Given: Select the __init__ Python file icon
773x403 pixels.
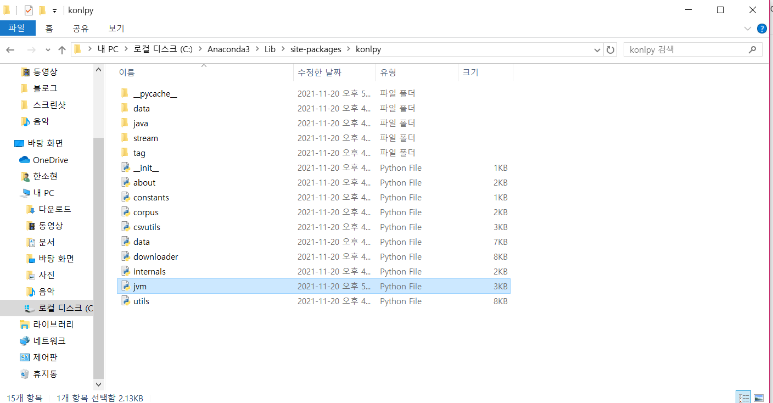Looking at the screenshot, I should 125,167.
